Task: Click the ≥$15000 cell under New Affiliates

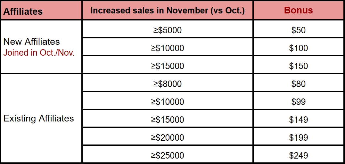Action: pos(168,65)
